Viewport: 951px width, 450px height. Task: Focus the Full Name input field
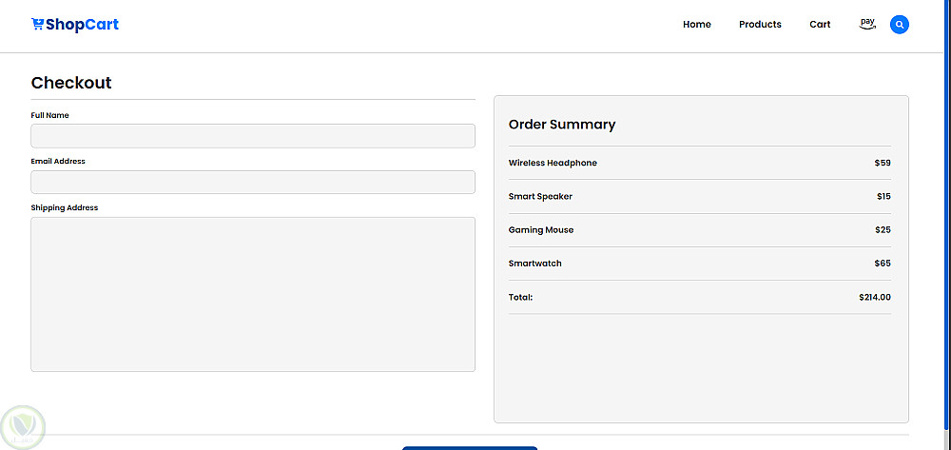(253, 136)
